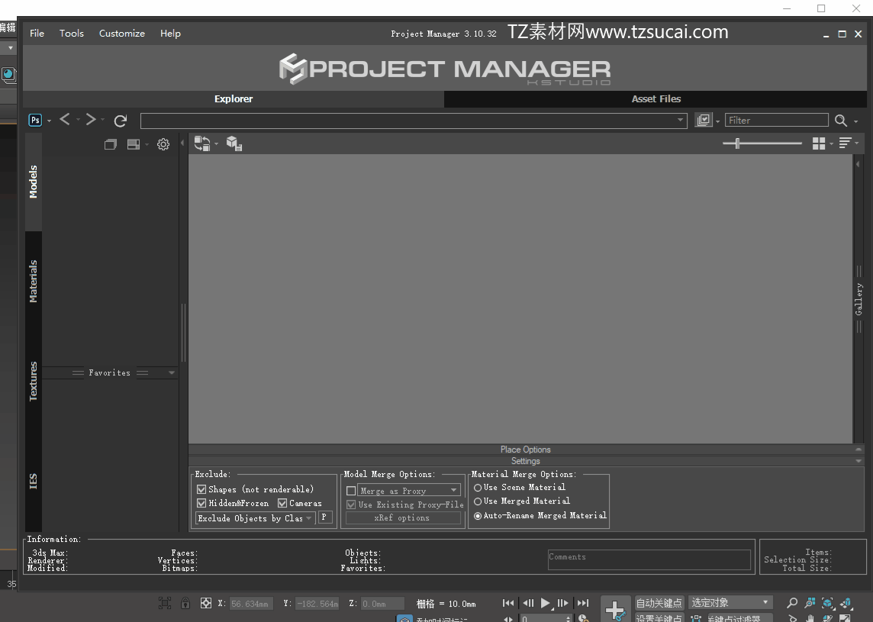Go to end frame in 3ds Max
This screenshot has height=622, width=873.
[x=583, y=602]
